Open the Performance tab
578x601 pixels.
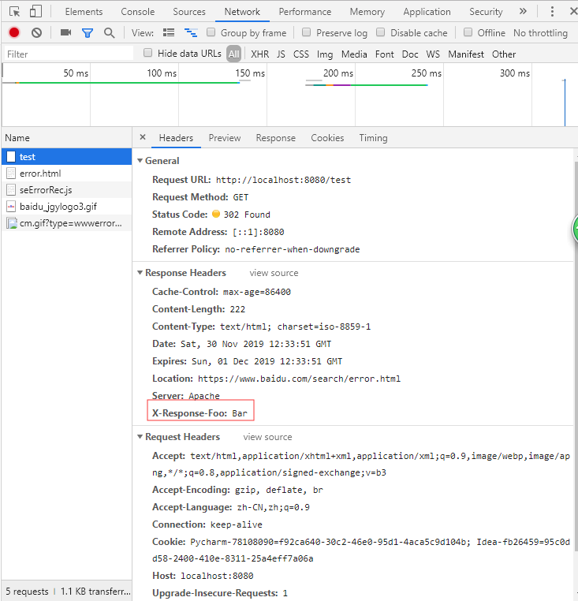304,12
